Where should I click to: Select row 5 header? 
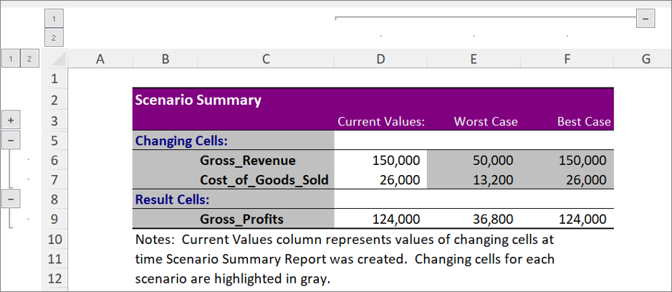pos(54,141)
